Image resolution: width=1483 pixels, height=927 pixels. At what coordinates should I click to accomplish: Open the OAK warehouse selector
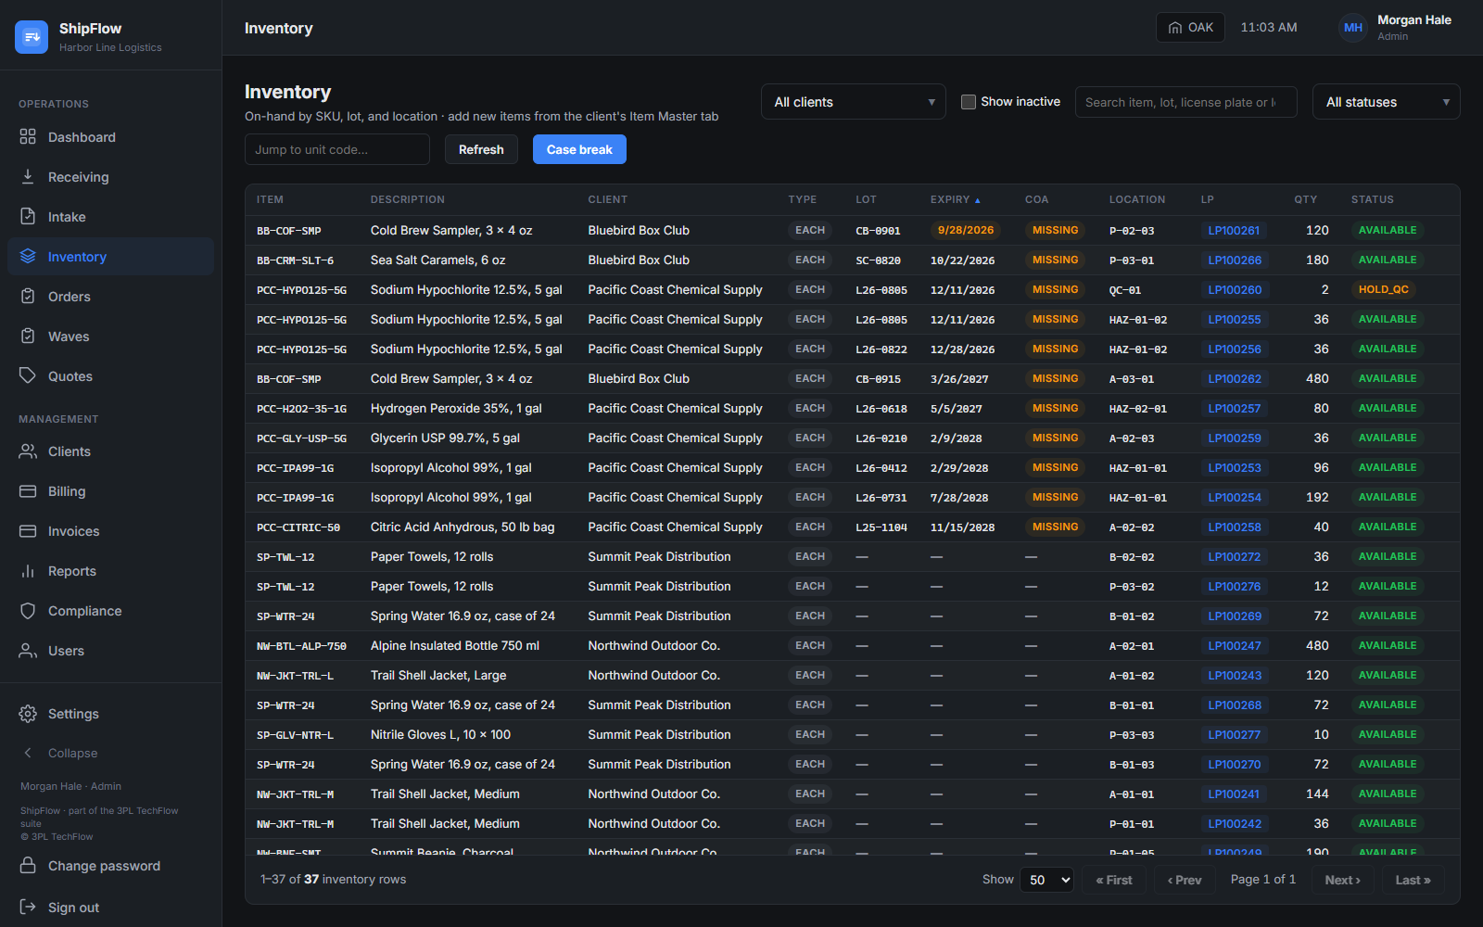(x=1190, y=28)
